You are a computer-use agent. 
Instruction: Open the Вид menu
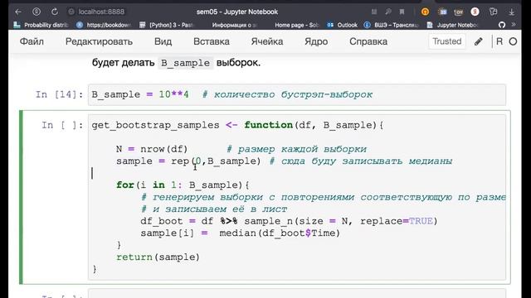pyautogui.click(x=163, y=41)
